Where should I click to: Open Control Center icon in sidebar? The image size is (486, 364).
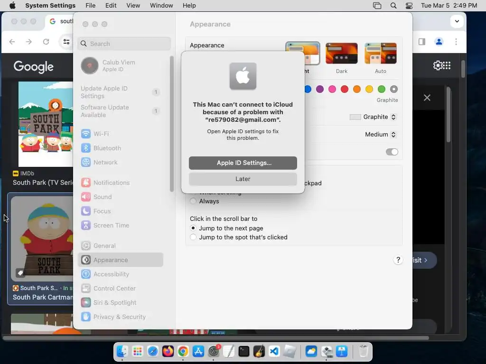86,289
